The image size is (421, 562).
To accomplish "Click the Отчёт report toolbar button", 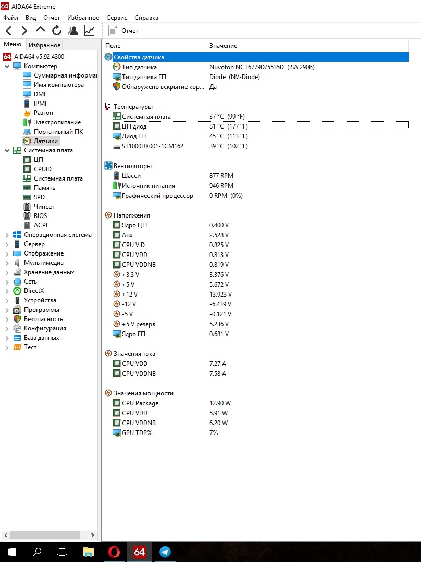I will tap(123, 31).
